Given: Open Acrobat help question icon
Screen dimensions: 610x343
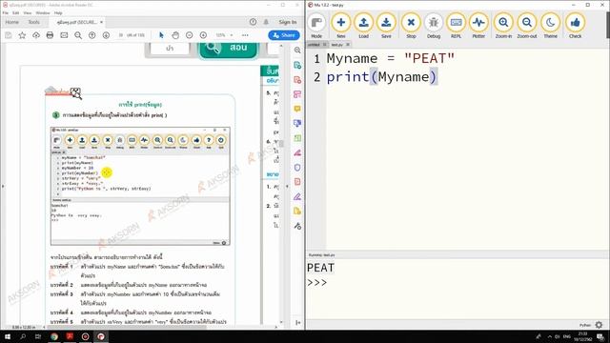Looking at the screenshot, I should coord(253,22).
